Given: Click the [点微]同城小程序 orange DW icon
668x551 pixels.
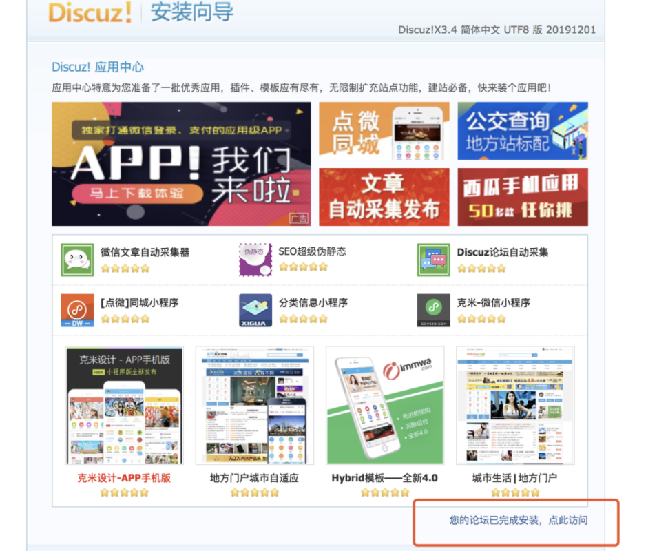Looking at the screenshot, I should [x=77, y=310].
